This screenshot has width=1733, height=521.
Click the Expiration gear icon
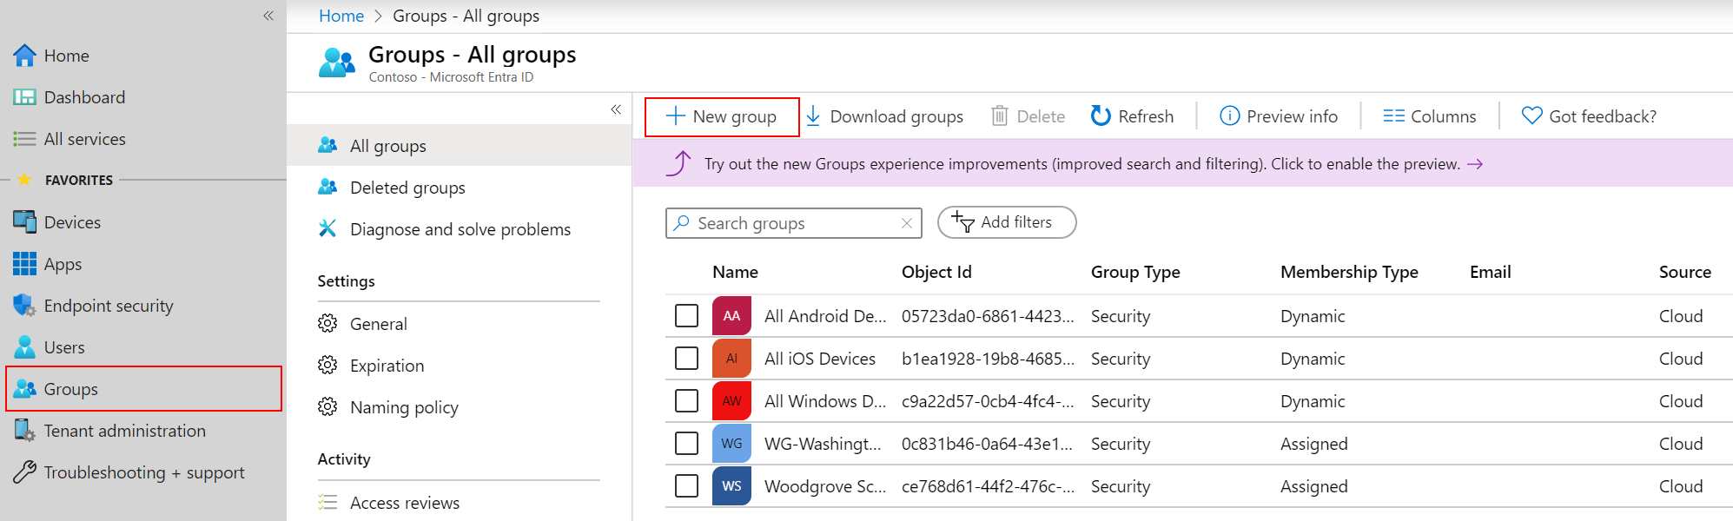point(327,366)
